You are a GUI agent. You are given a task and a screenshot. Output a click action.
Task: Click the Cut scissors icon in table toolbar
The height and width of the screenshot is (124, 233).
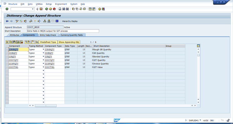click(7, 42)
